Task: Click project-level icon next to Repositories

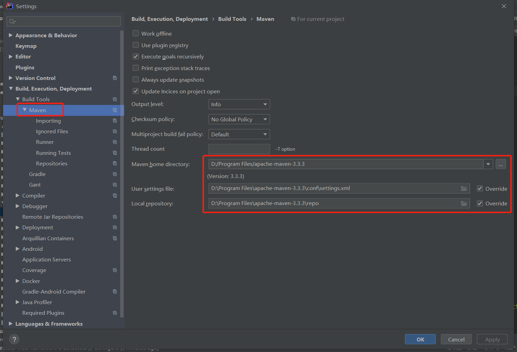Action: (x=115, y=163)
